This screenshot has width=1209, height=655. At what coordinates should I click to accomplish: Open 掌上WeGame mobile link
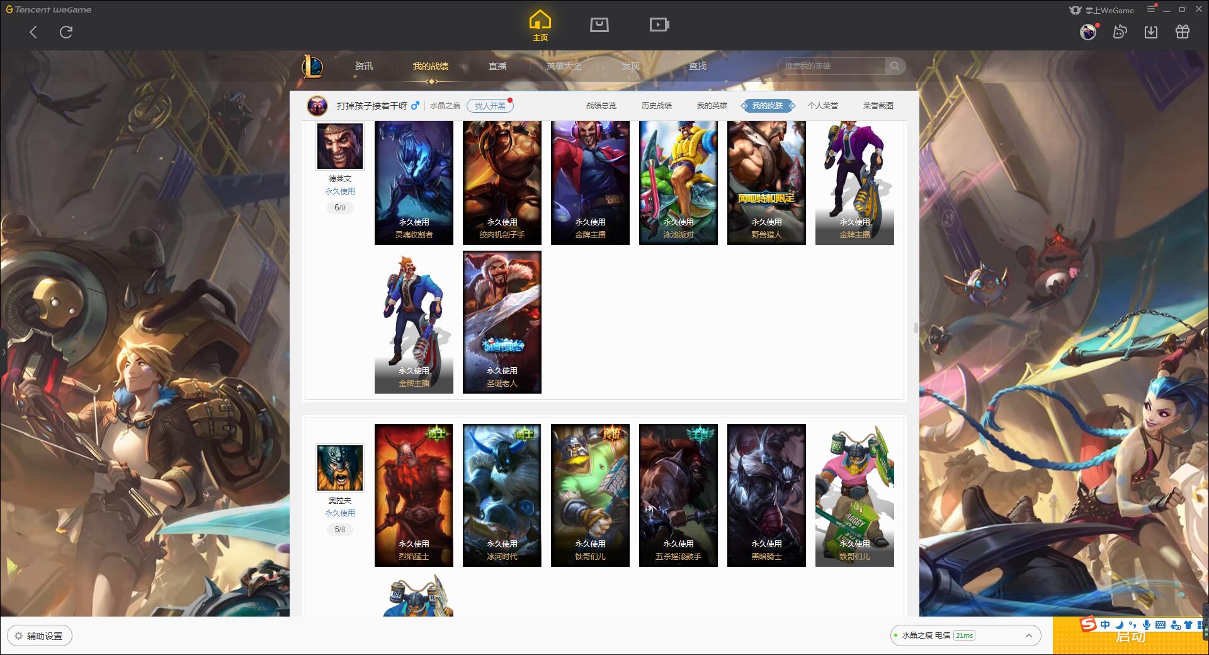click(1102, 10)
